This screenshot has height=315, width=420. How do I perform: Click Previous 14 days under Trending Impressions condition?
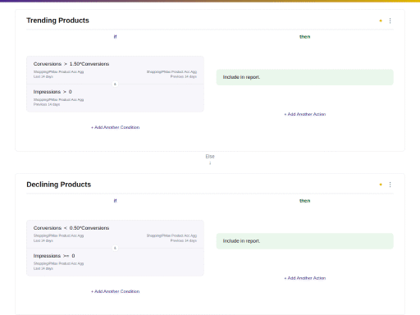click(x=47, y=104)
